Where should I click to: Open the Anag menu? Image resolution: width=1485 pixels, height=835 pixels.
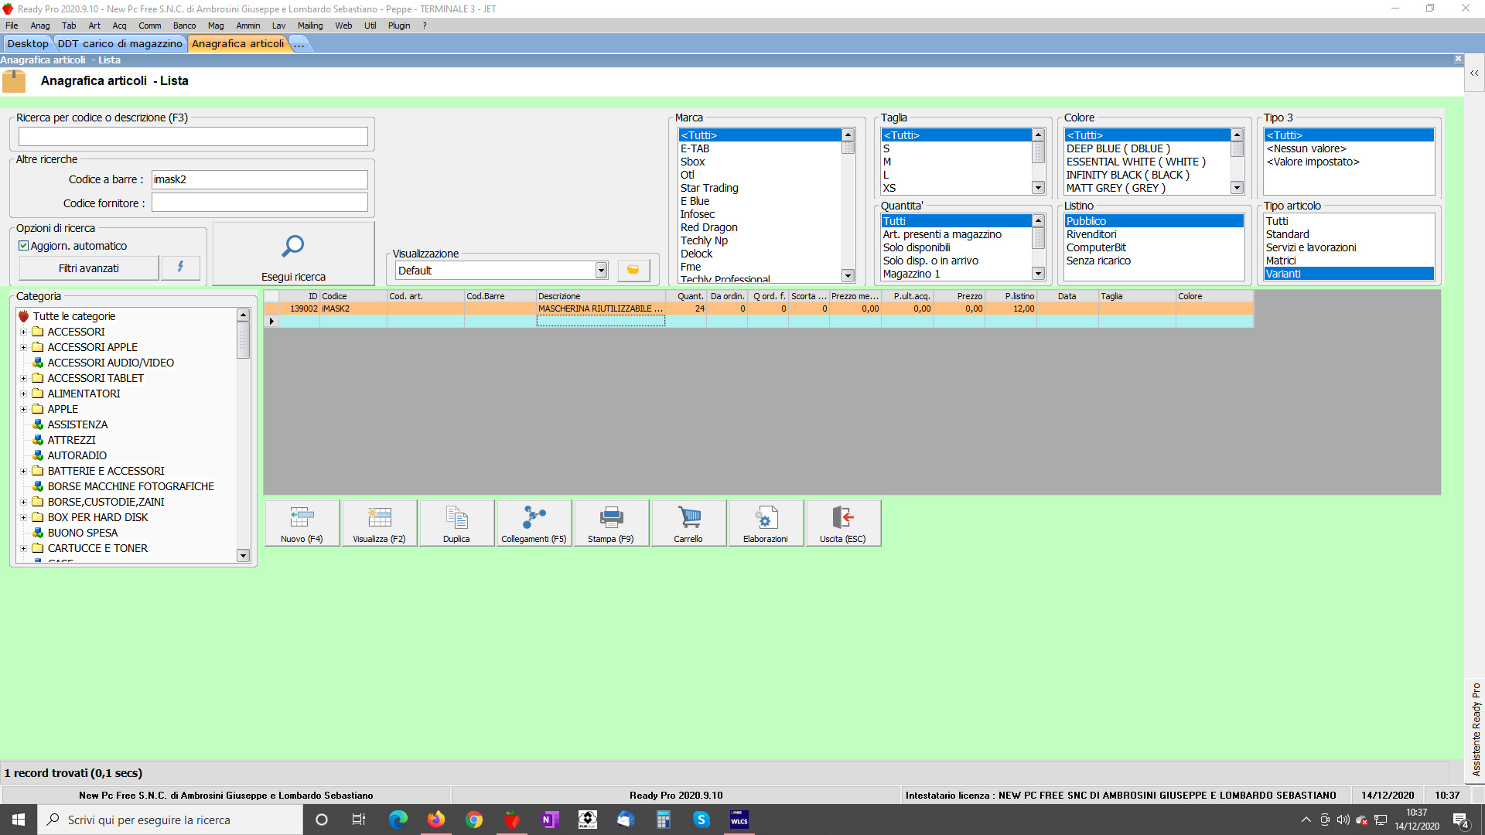(x=40, y=26)
